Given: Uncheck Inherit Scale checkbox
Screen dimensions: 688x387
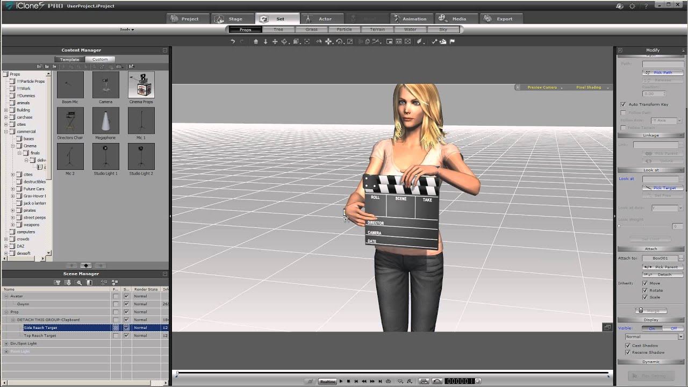Looking at the screenshot, I should (x=645, y=297).
